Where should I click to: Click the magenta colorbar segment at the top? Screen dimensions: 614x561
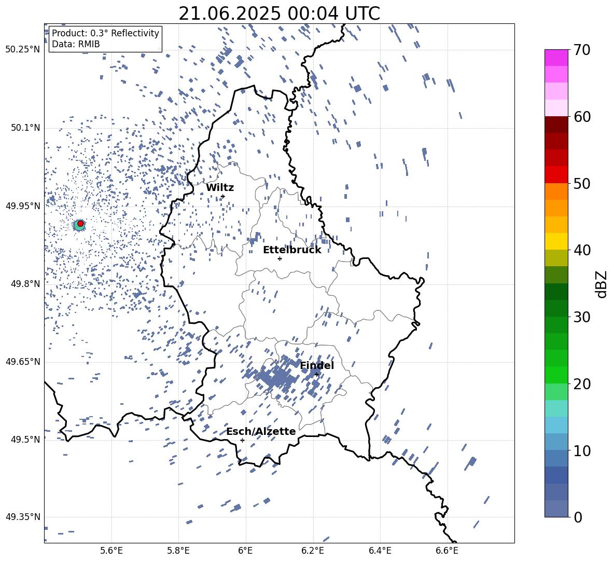click(556, 58)
